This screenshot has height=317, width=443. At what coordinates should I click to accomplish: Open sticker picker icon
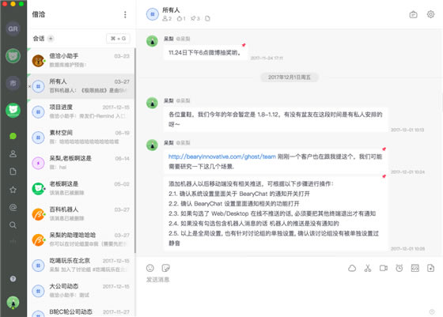coord(165,268)
